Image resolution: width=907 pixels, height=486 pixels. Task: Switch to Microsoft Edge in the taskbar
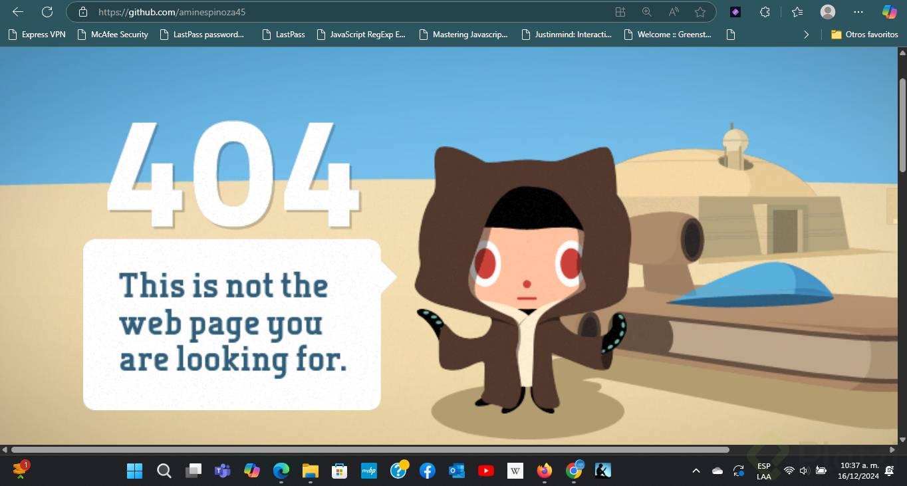[281, 471]
